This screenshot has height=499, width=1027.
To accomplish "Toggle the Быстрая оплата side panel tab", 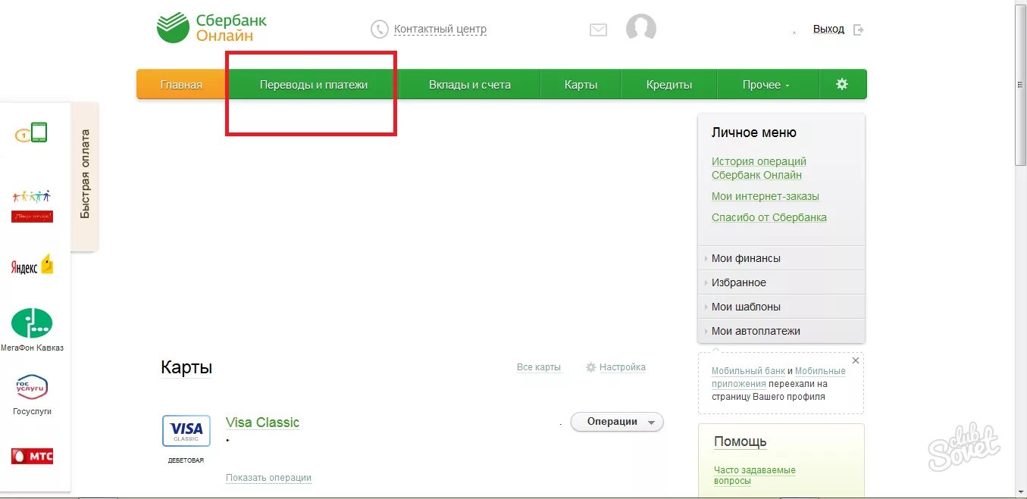I will tap(85, 176).
